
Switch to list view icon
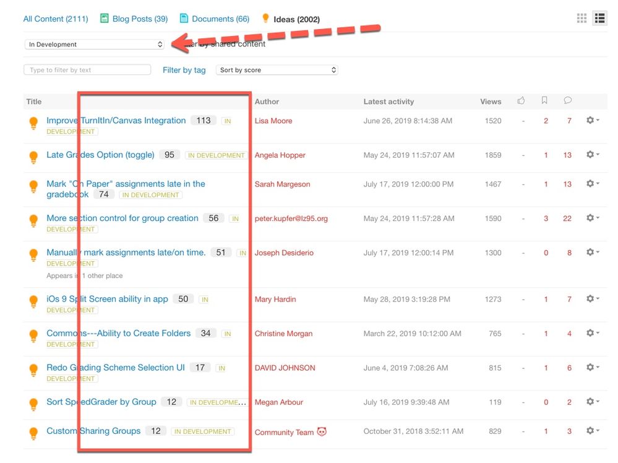(599, 19)
